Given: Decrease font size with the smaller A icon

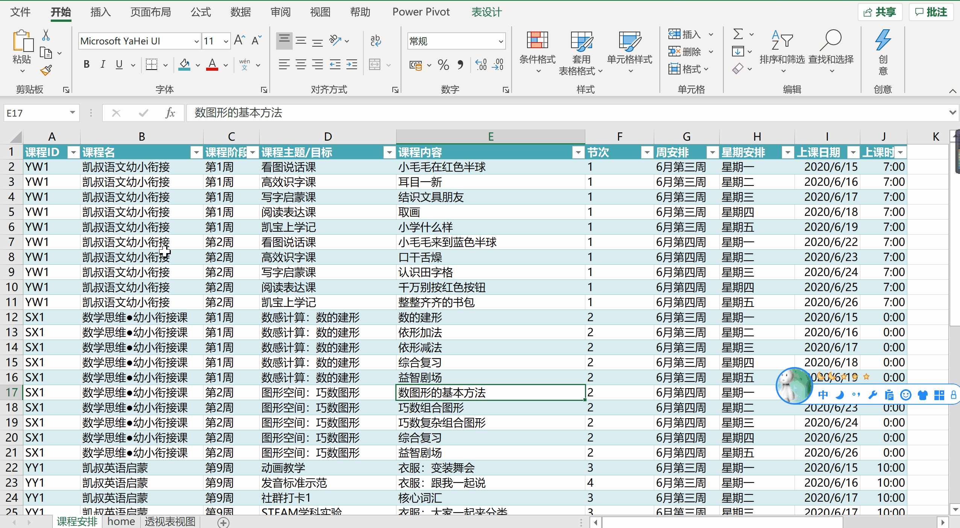Looking at the screenshot, I should [x=257, y=40].
